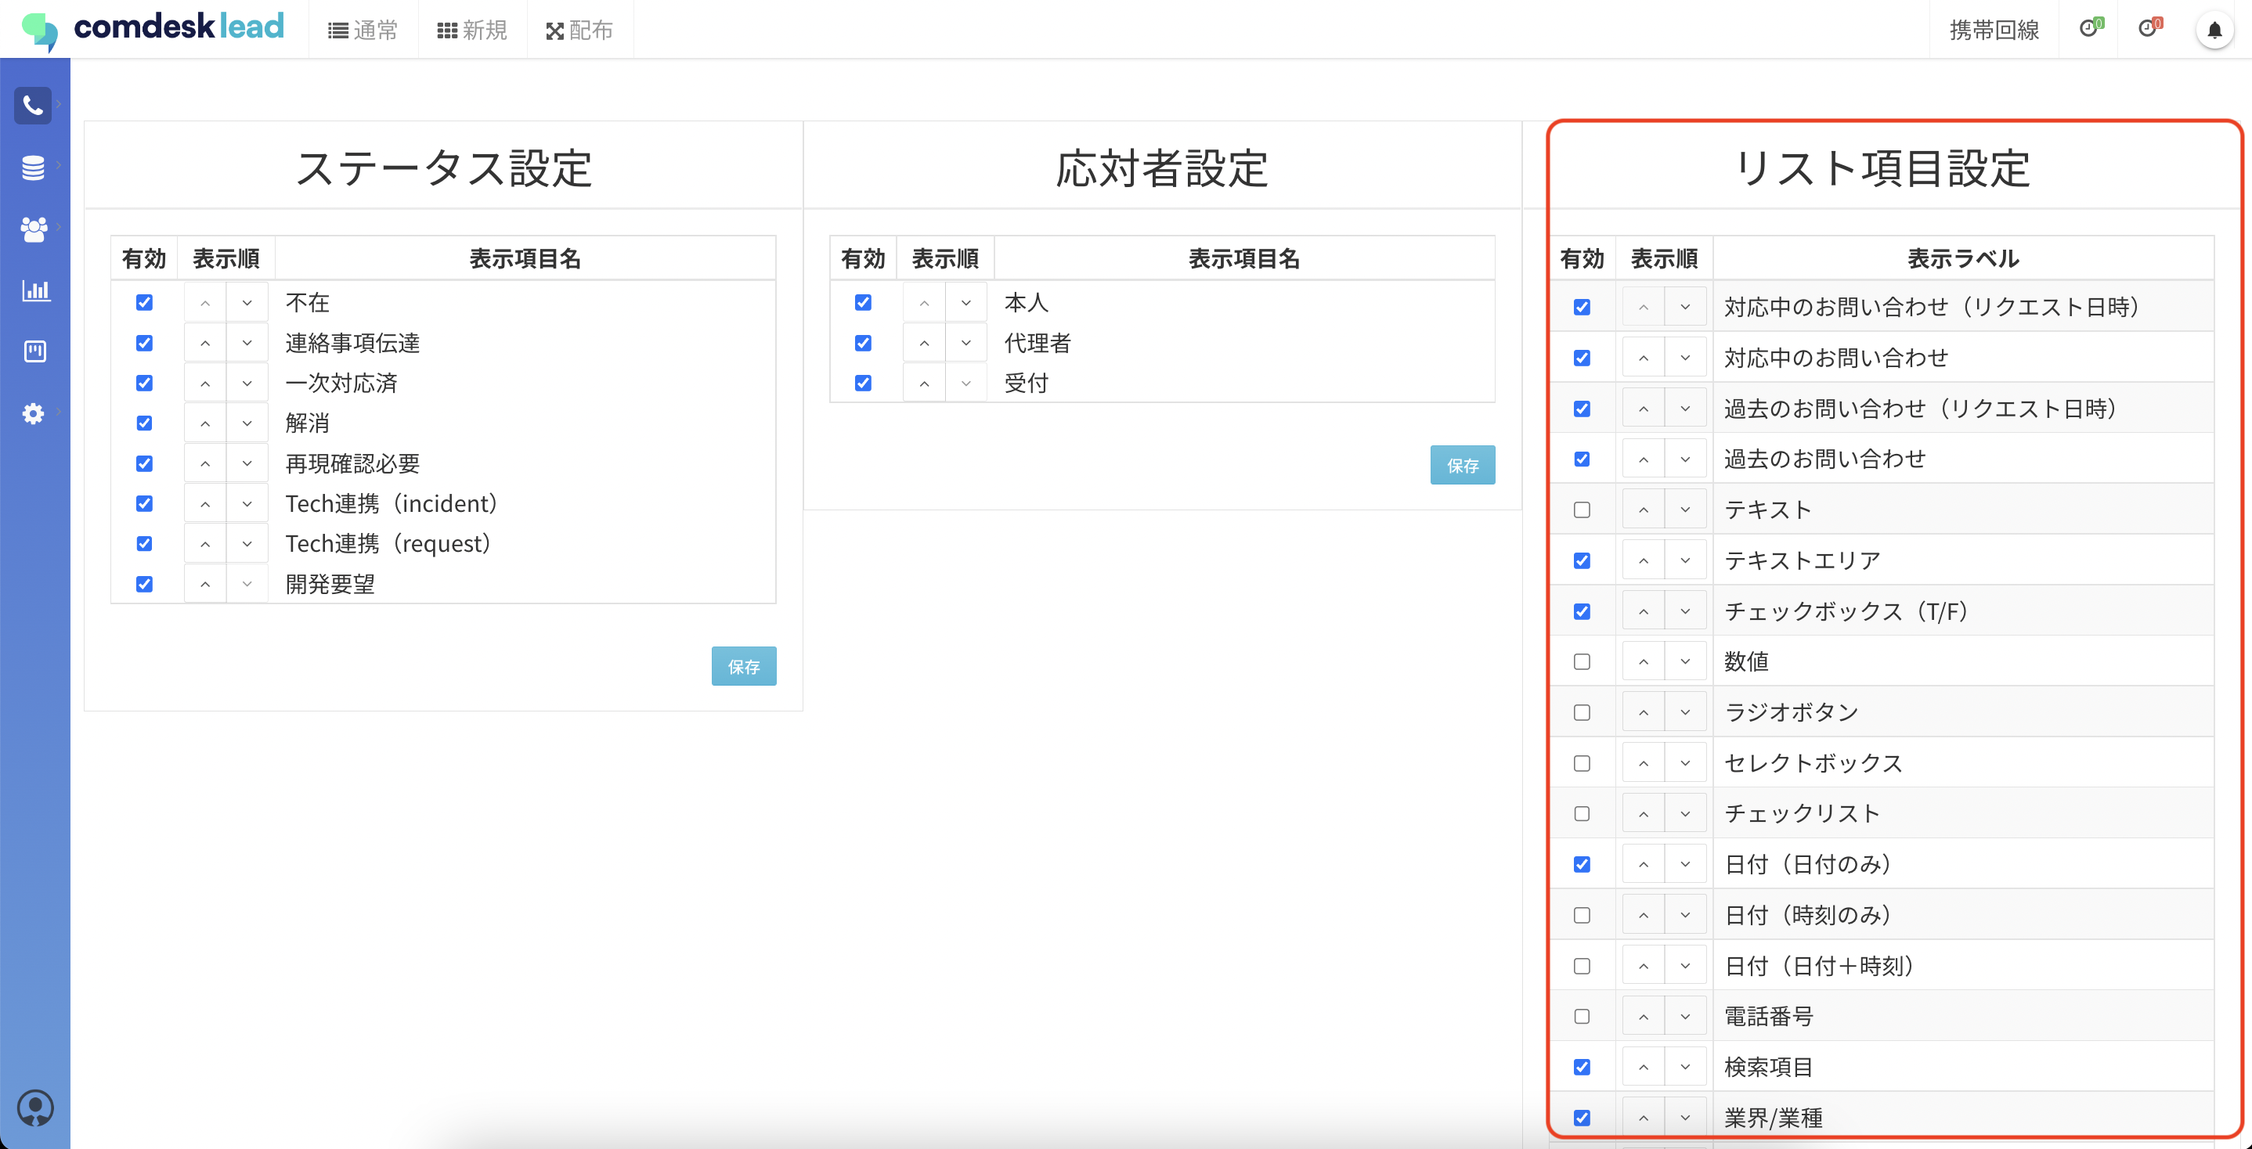This screenshot has height=1149, width=2252.
Task: Open the phone icon in sidebar
Action: (x=33, y=106)
